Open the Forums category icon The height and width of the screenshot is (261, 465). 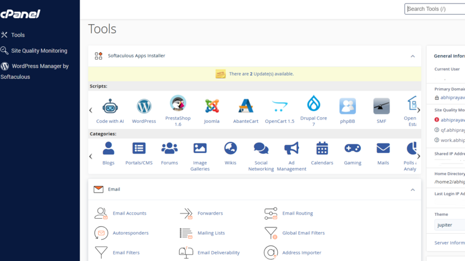point(169,148)
